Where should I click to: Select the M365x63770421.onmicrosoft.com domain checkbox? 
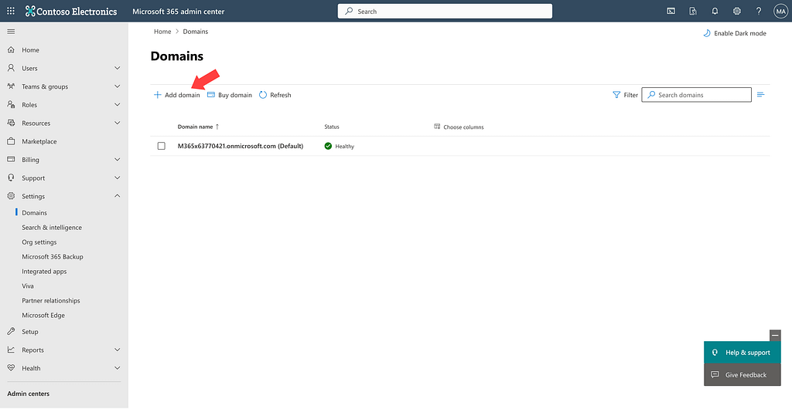click(x=162, y=146)
